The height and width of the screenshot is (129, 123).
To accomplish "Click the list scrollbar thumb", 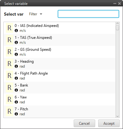I will [x=117, y=28].
